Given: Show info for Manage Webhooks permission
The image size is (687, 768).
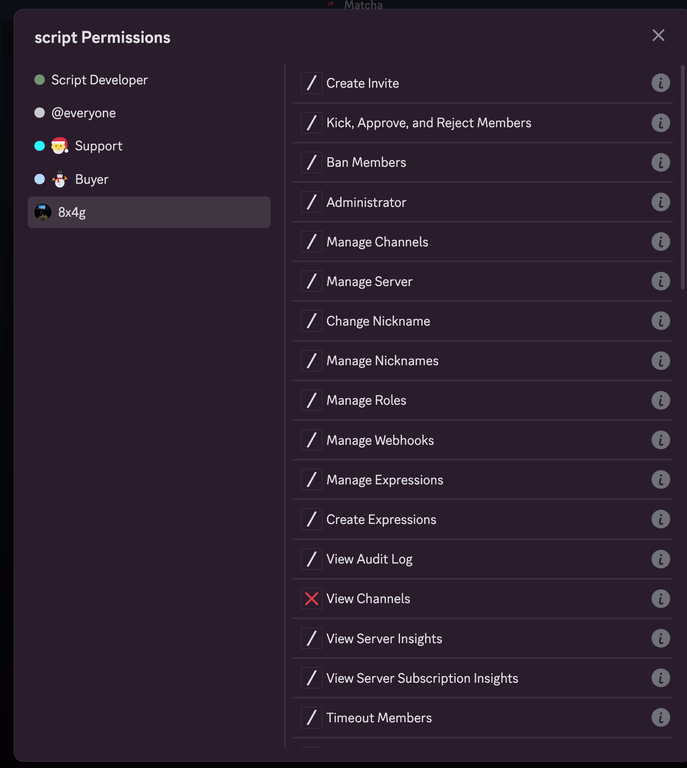Looking at the screenshot, I should click(661, 440).
